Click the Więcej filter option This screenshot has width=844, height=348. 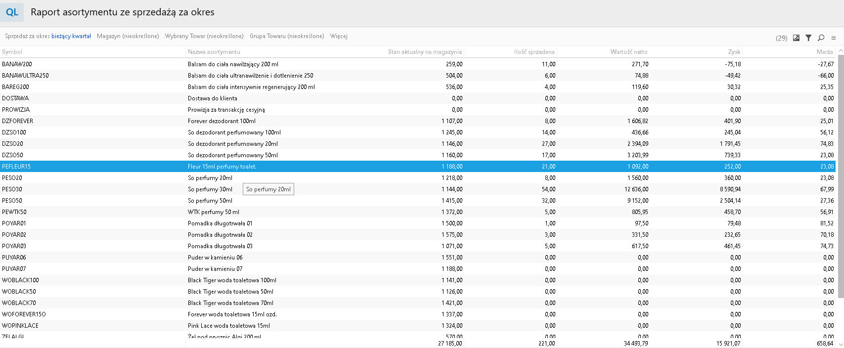coord(339,36)
